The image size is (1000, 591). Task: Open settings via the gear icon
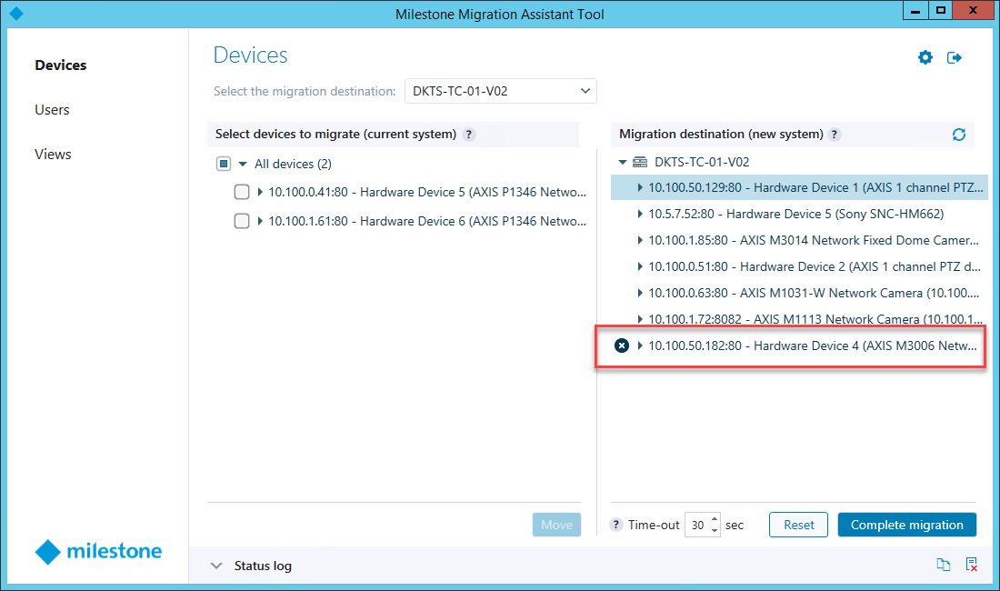click(925, 58)
